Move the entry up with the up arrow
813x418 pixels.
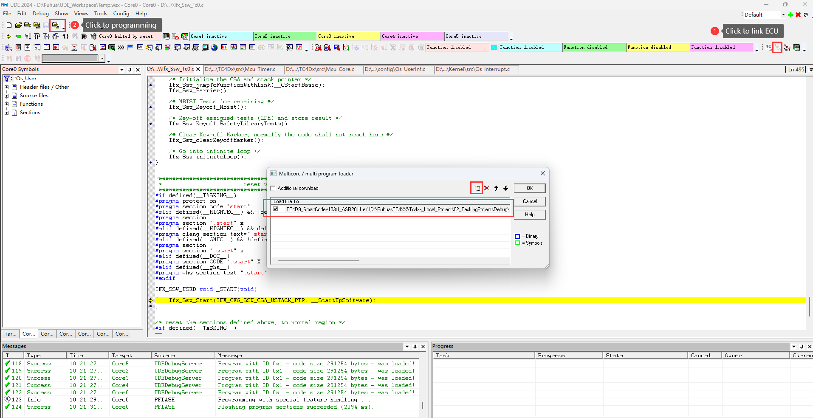(496, 188)
